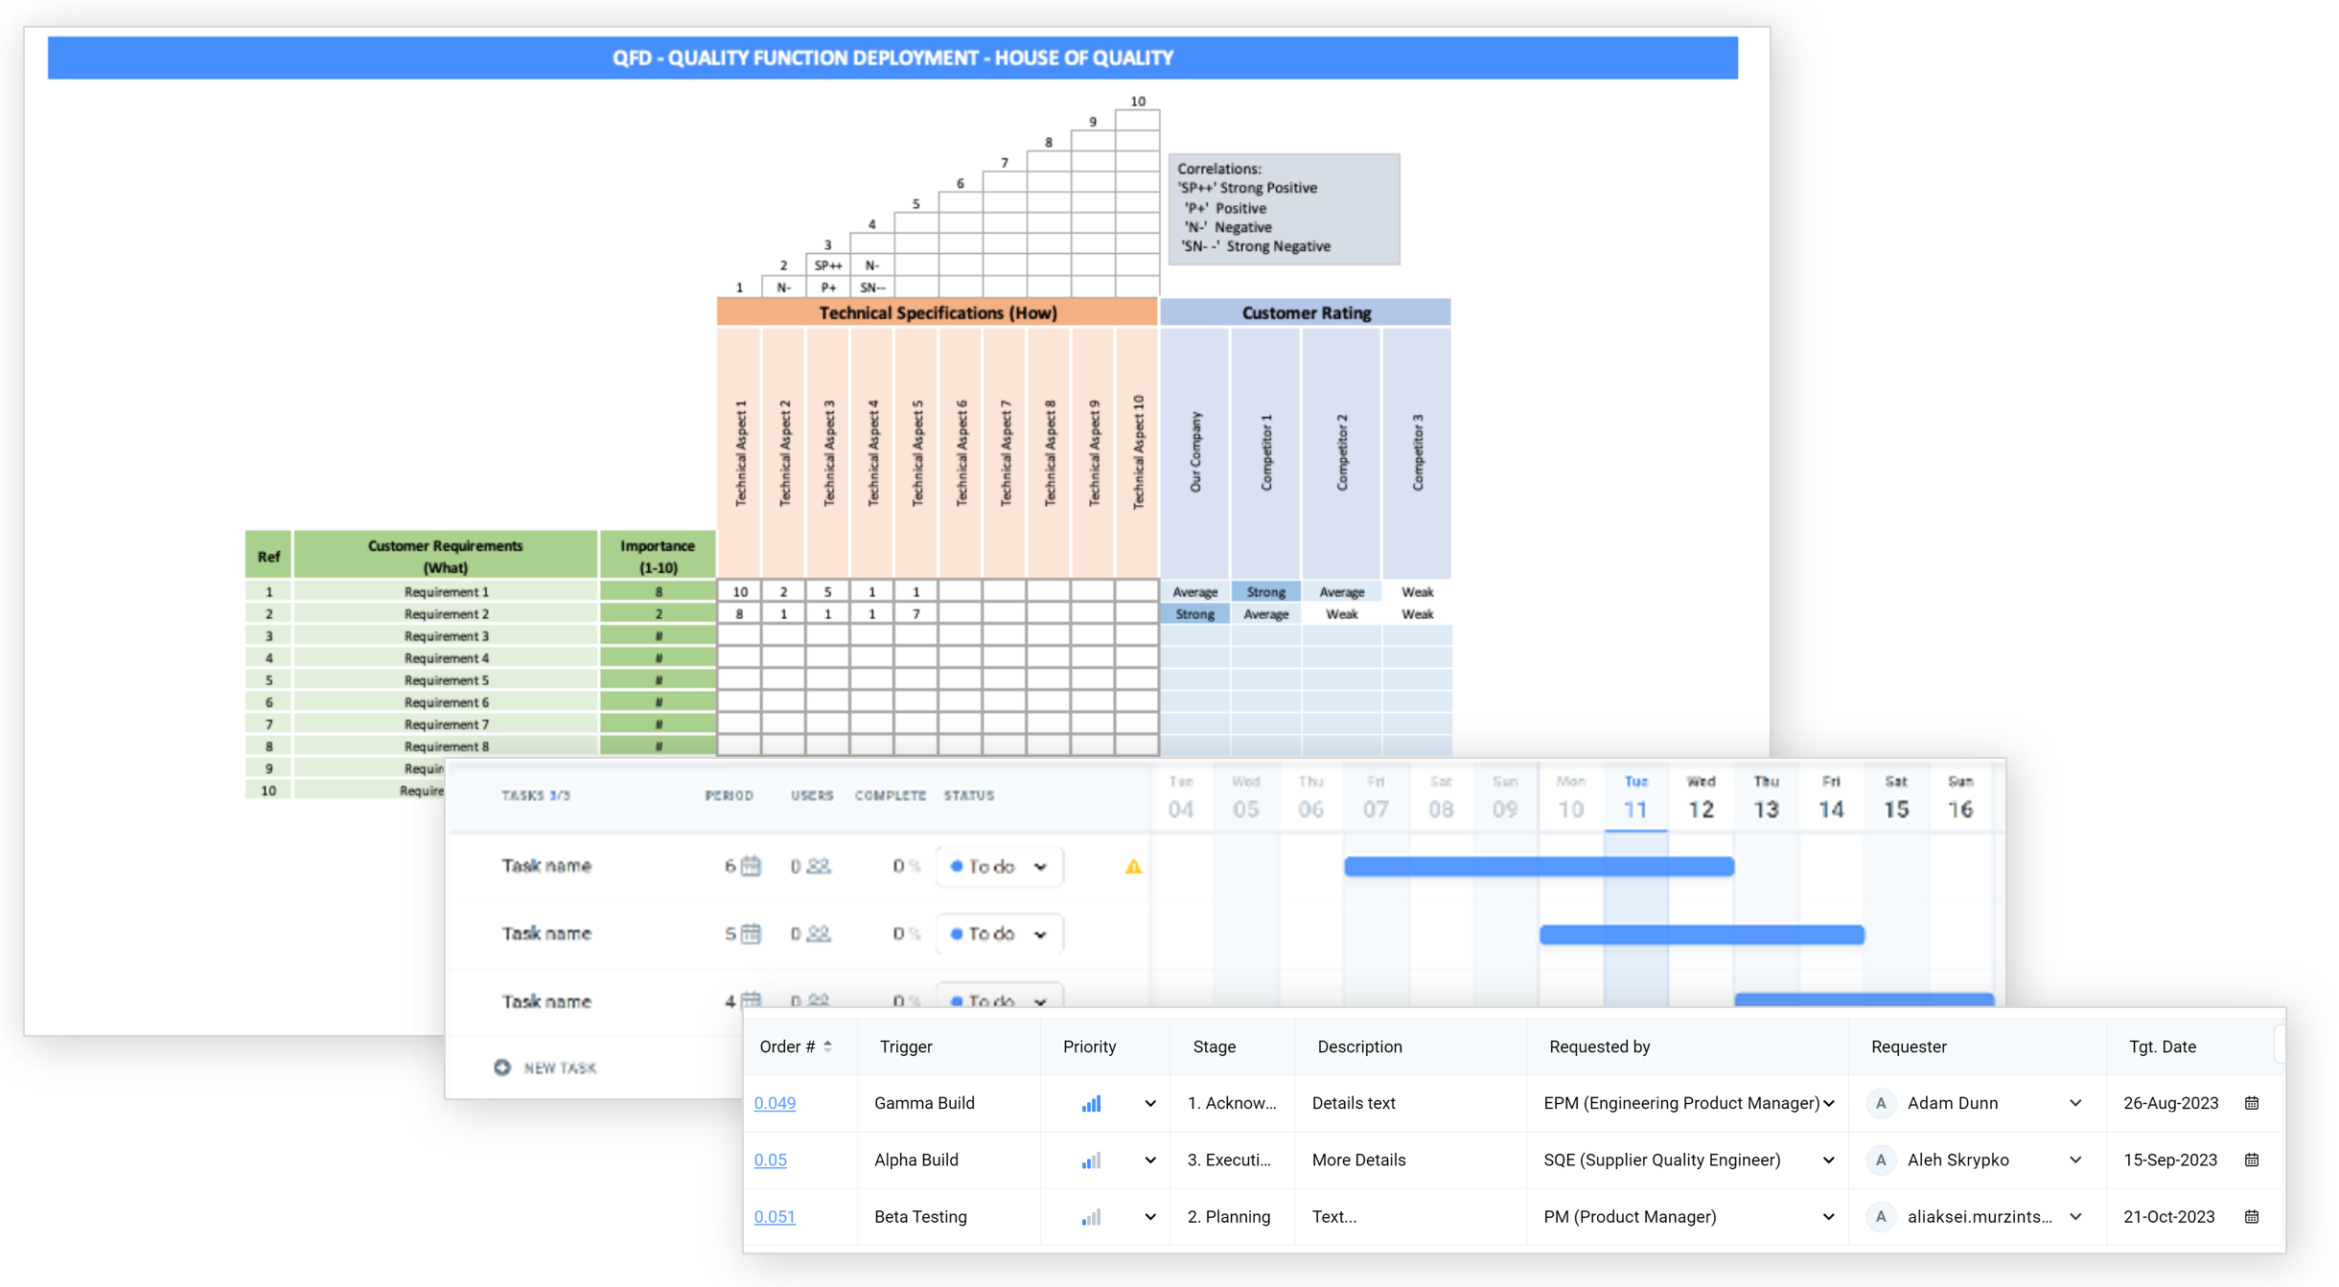
Task: Click first task's blue Gantt bar
Action: pyautogui.click(x=1538, y=866)
